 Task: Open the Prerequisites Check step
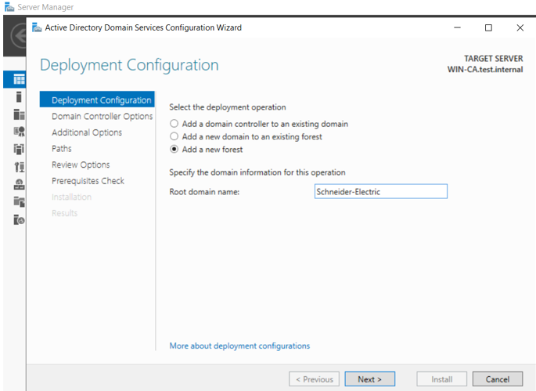[88, 181]
